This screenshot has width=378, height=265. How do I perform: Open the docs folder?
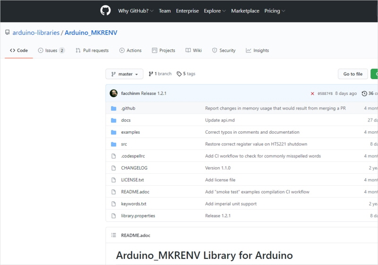126,120
